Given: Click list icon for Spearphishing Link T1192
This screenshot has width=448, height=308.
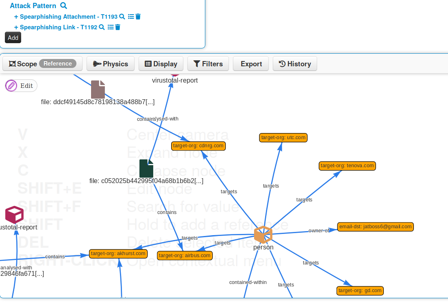Looking at the screenshot, I should point(111,27).
